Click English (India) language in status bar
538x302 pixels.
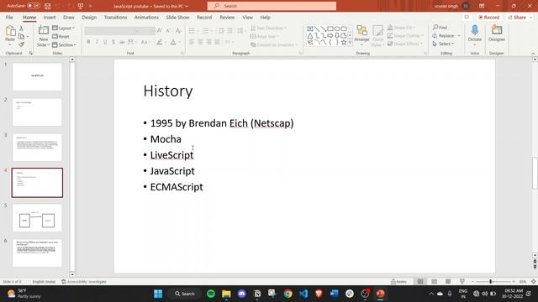click(44, 282)
